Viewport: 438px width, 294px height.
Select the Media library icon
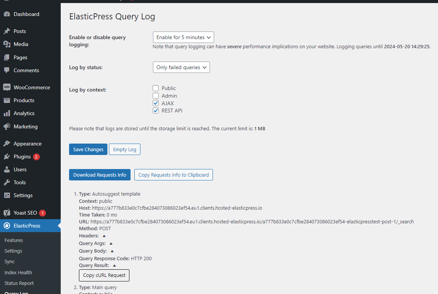point(8,44)
